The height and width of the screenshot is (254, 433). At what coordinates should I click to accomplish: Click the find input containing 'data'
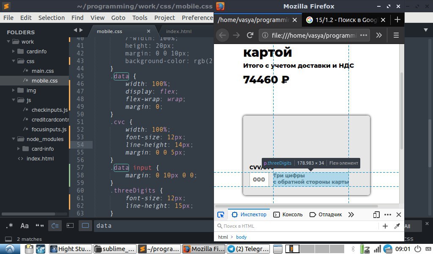coord(153,226)
